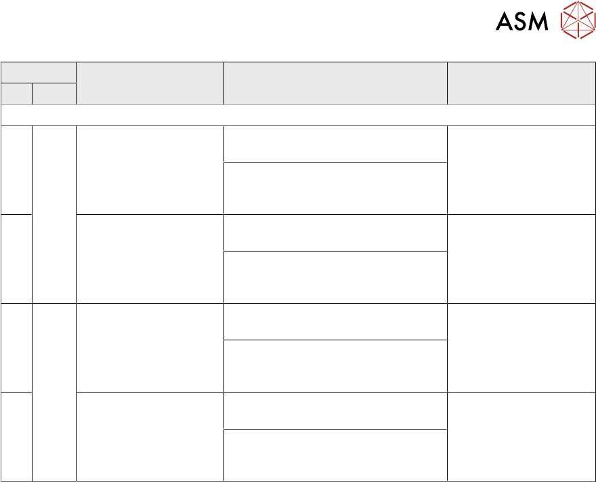The height and width of the screenshot is (482, 596).
Task: Select the narrow left gray sub-header cell
Action: coord(16,94)
